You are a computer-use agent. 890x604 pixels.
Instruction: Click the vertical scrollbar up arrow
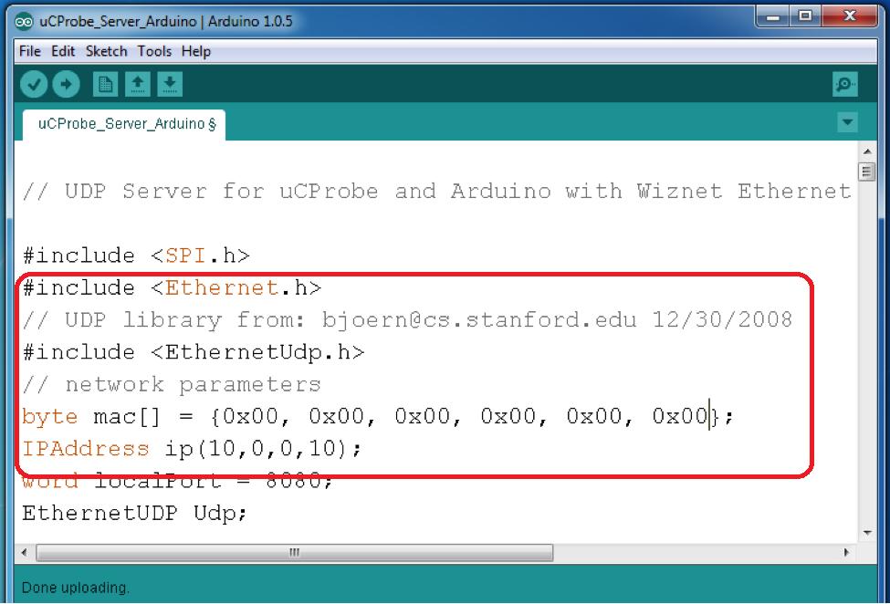867,151
